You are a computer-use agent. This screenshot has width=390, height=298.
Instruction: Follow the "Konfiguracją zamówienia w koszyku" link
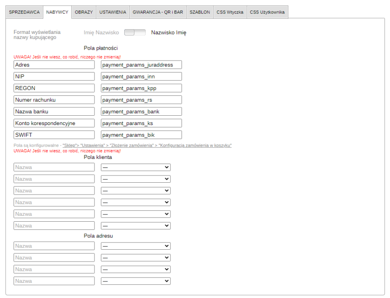point(195,145)
